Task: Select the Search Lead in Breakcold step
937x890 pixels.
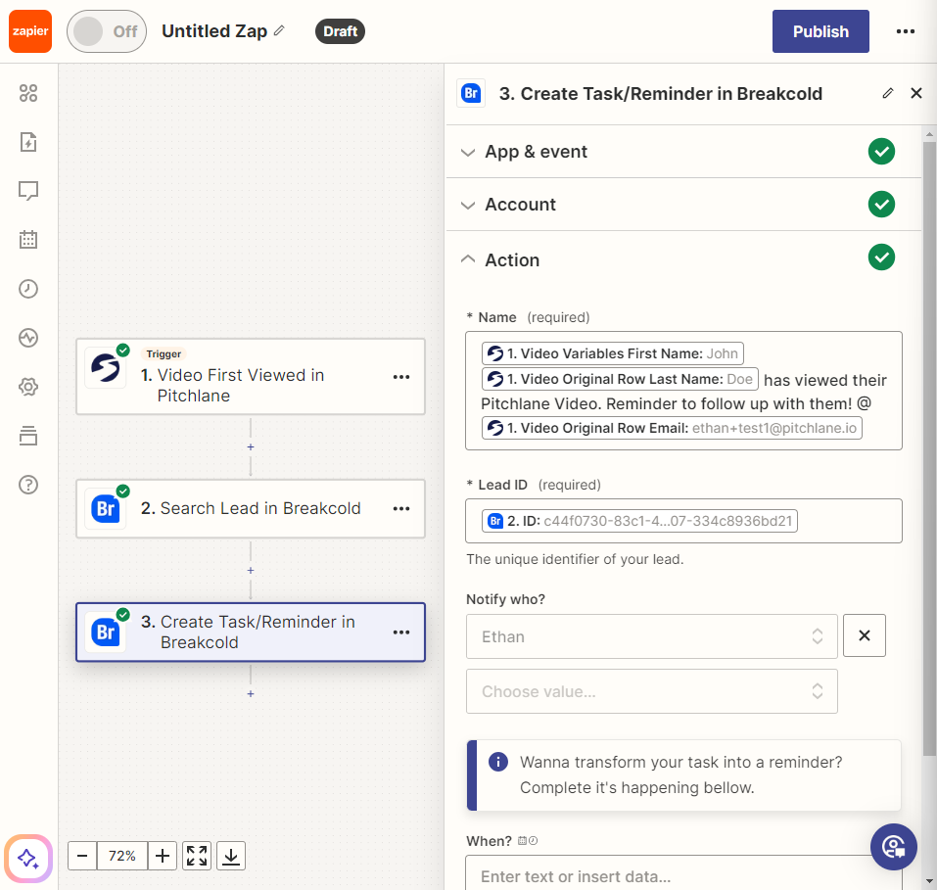Action: (251, 509)
